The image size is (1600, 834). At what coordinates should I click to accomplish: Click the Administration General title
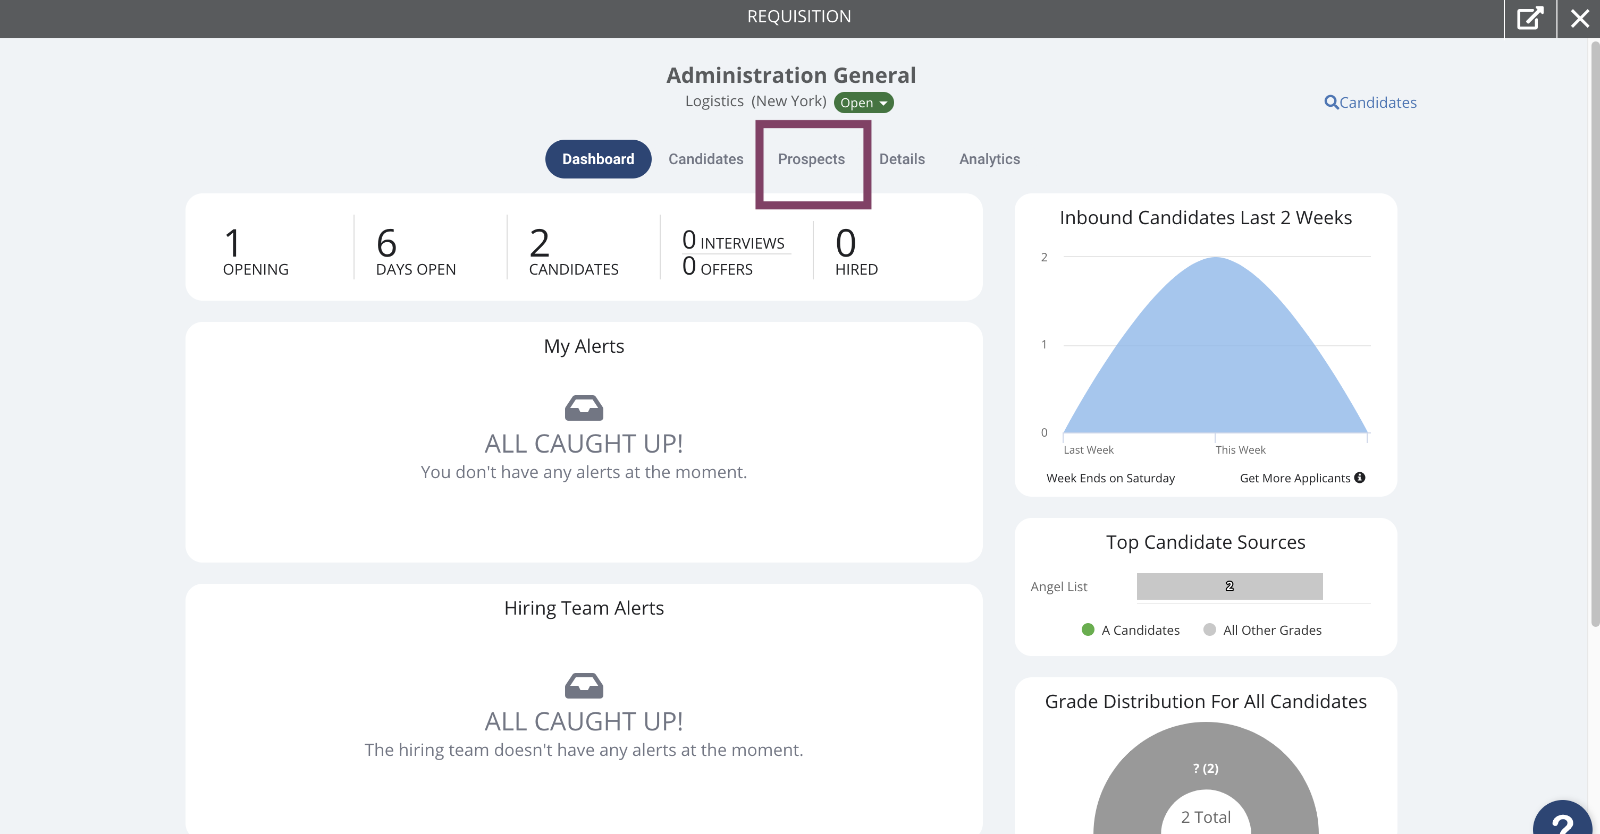791,75
